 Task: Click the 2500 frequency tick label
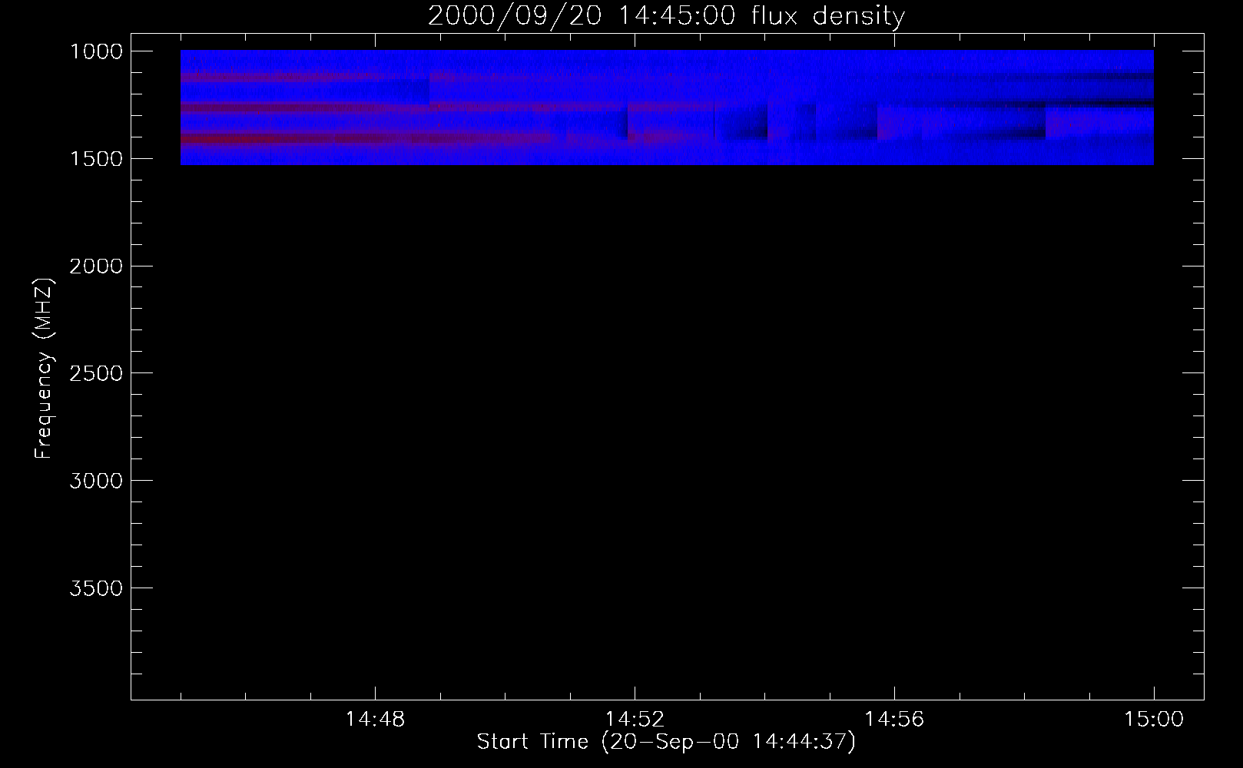[96, 374]
